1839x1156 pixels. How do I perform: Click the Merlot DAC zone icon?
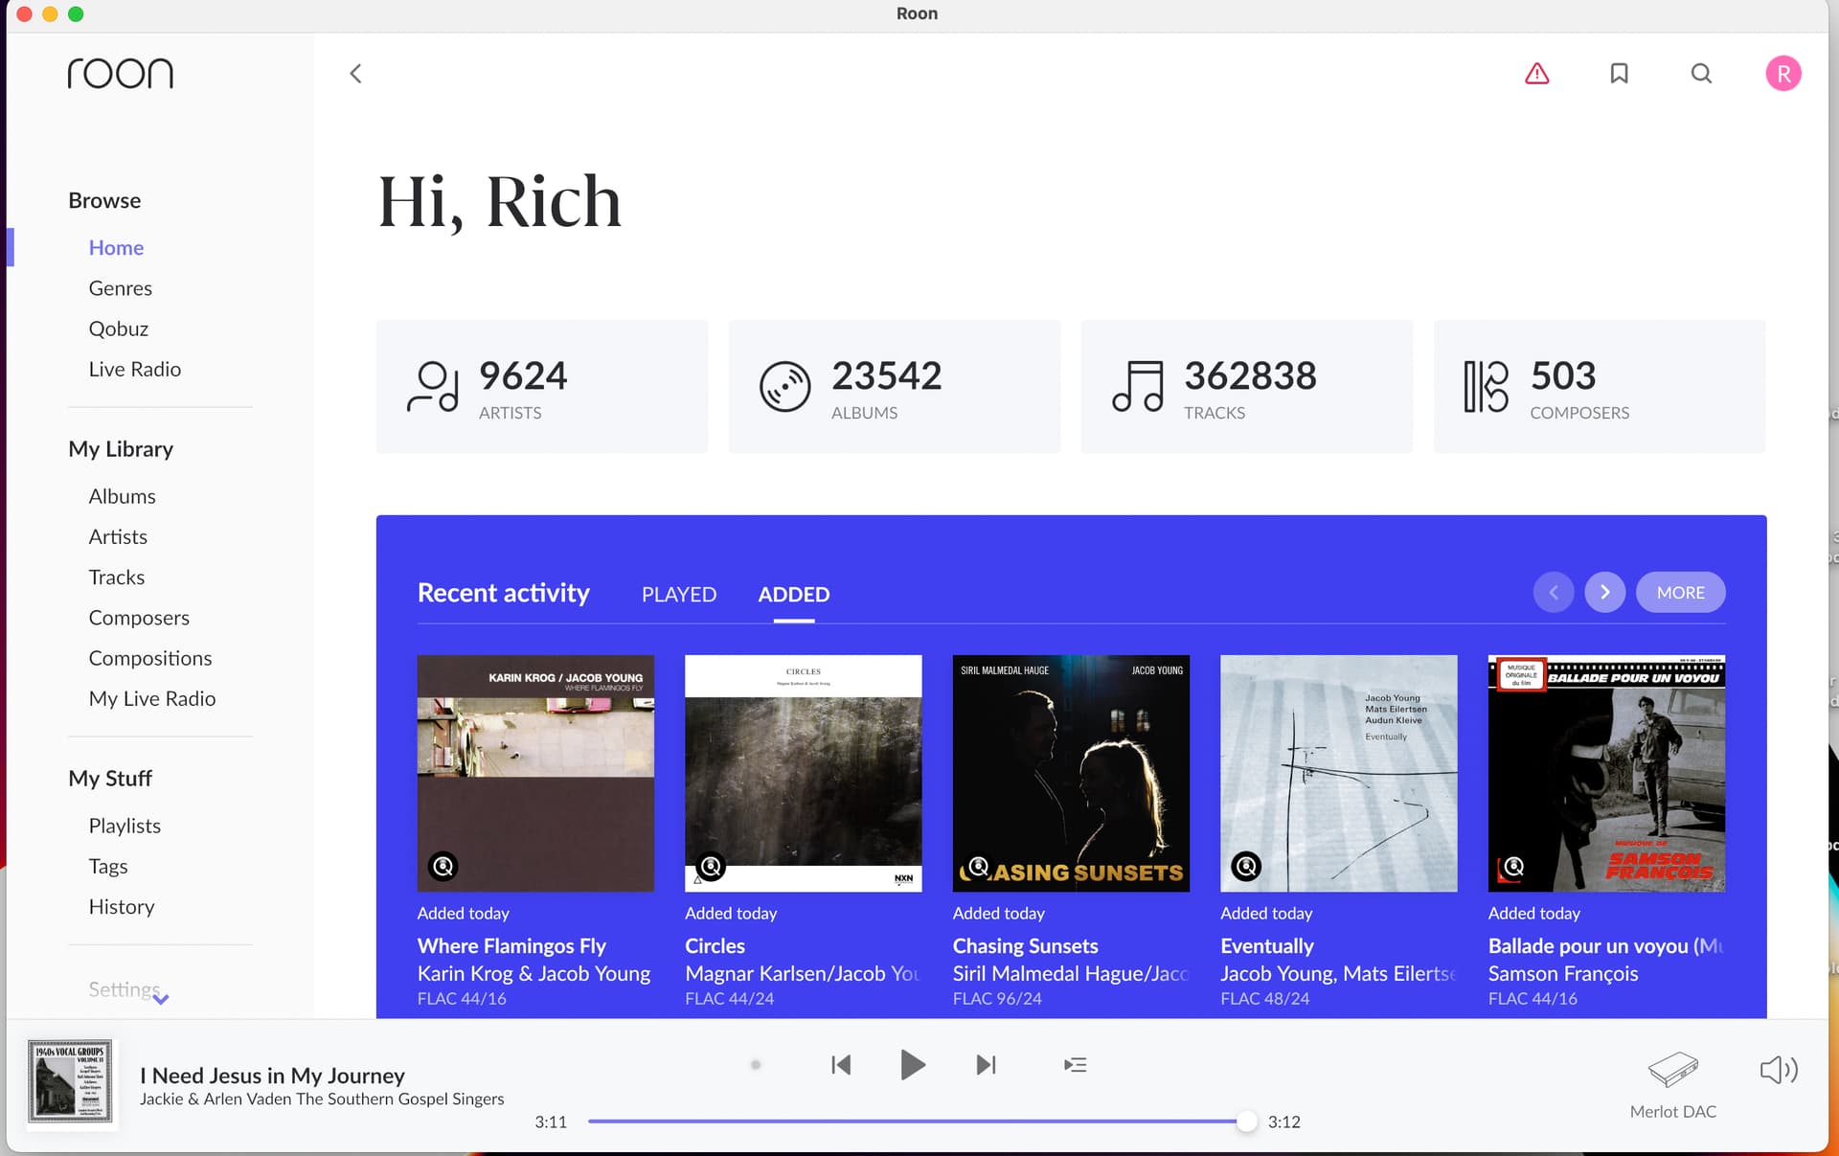1672,1070
